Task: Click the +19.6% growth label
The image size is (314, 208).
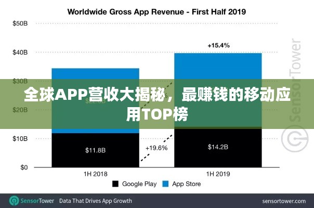Action: [x=156, y=147]
